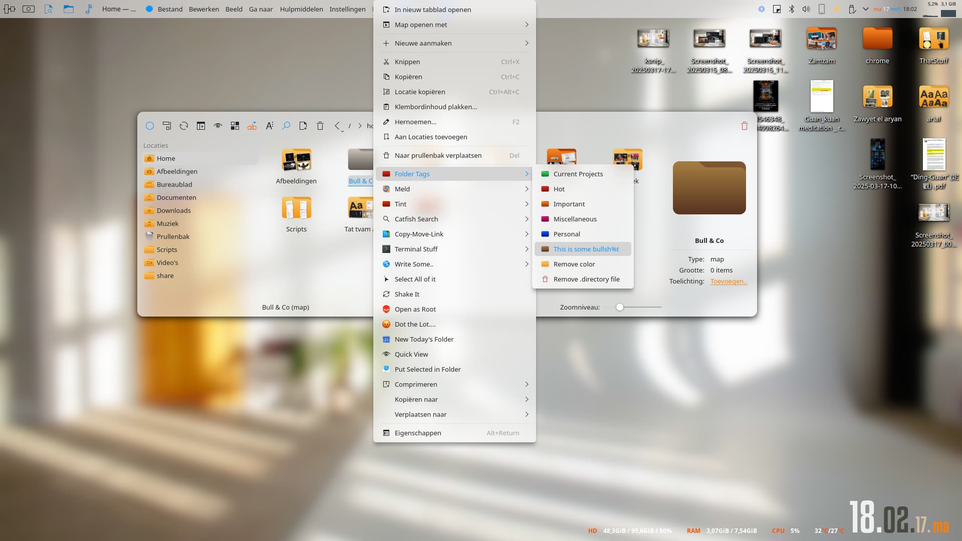Expand the Comprimeren submenu
This screenshot has width=962, height=541.
pos(454,384)
